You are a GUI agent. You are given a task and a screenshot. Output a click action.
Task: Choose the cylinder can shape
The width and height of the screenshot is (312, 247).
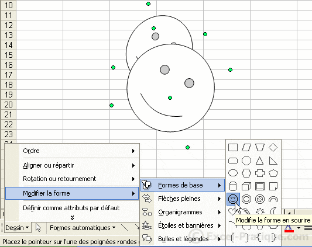(x=233, y=186)
